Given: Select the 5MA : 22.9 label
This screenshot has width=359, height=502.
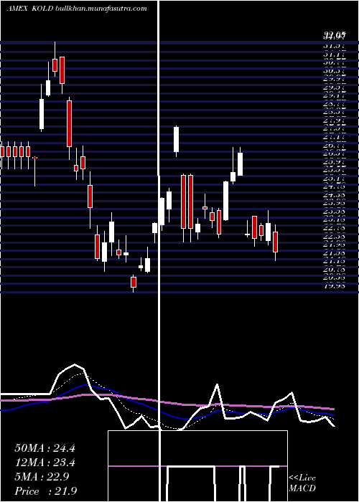Looking at the screenshot, I should (42, 477).
